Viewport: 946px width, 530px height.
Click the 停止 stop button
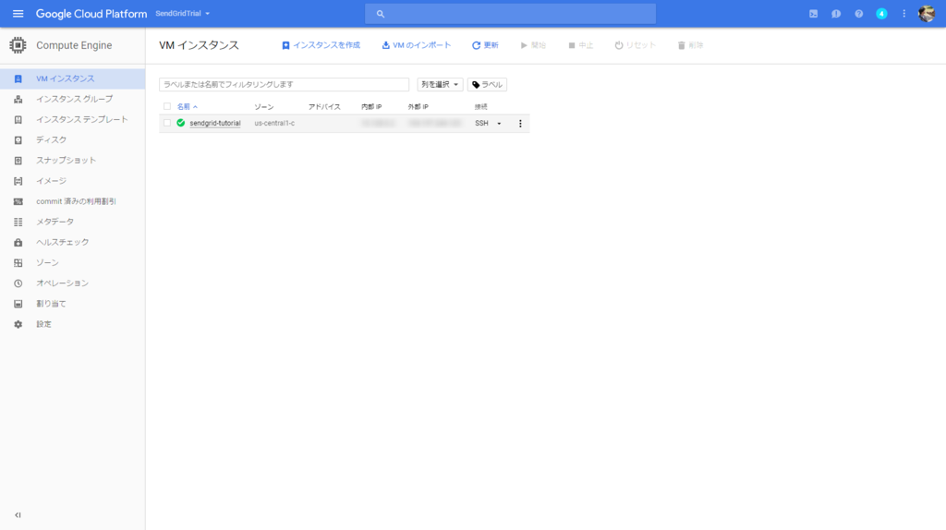(x=581, y=45)
